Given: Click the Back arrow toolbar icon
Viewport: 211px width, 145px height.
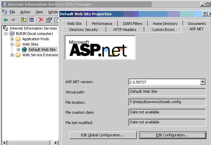Looking at the screenshot, I should point(6,20).
